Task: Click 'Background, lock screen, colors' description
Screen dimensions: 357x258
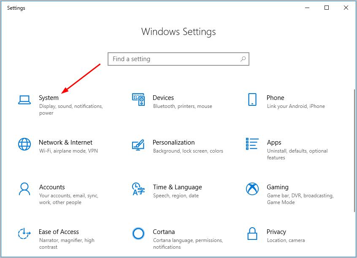Action: click(x=188, y=151)
